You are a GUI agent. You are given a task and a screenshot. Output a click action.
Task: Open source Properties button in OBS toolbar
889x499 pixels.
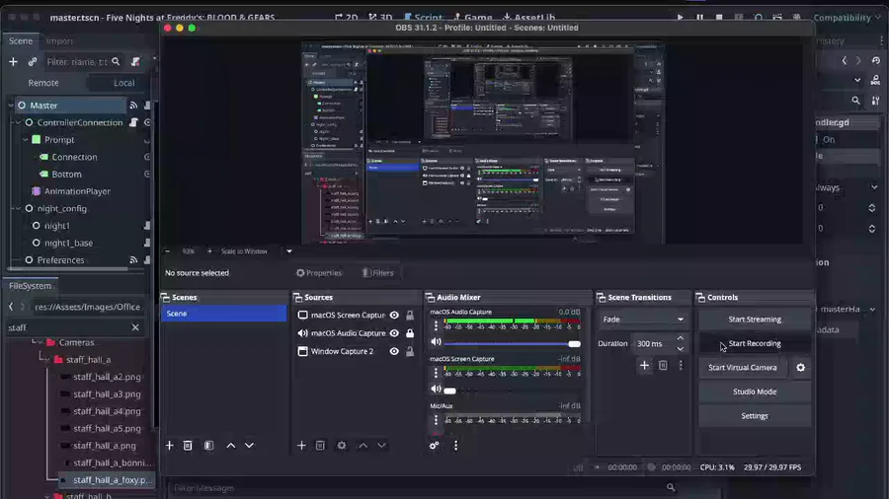click(x=319, y=273)
